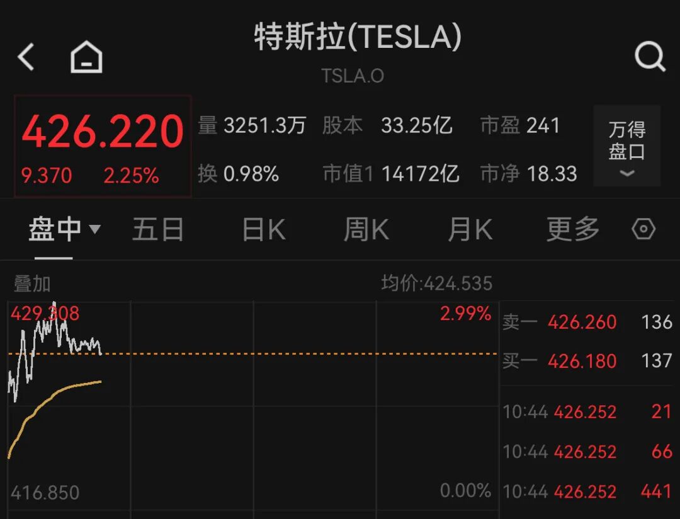The image size is (680, 519).
Task: Tap the back arrow icon
Action: (x=26, y=57)
